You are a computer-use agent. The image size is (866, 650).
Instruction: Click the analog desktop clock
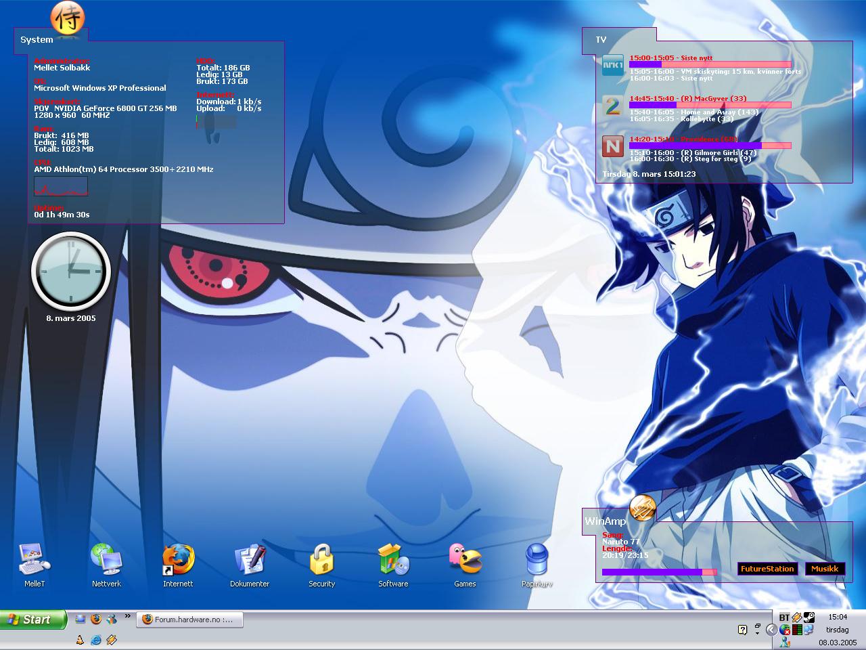click(x=71, y=271)
